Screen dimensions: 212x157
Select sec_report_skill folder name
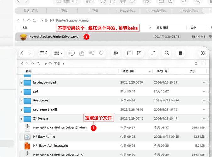tap(45, 110)
